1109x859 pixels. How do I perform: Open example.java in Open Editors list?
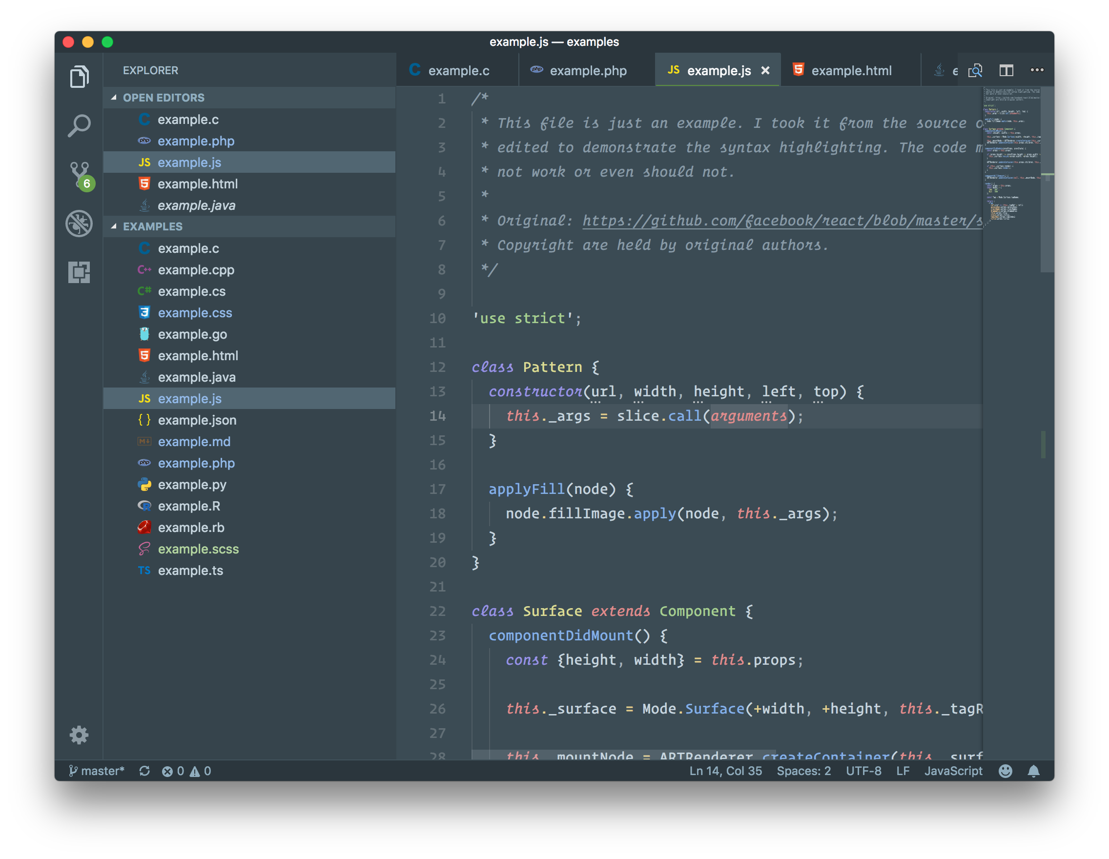tap(249, 205)
